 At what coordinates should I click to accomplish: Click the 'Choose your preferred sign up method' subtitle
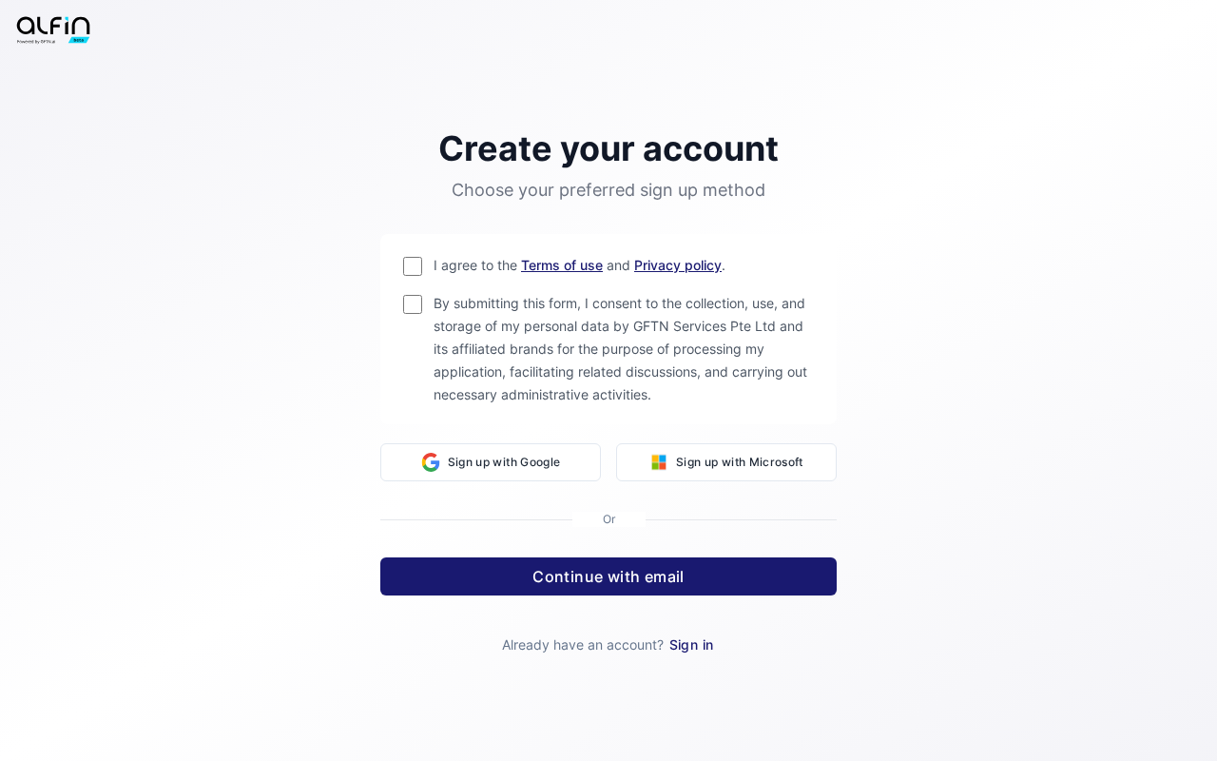point(608,190)
